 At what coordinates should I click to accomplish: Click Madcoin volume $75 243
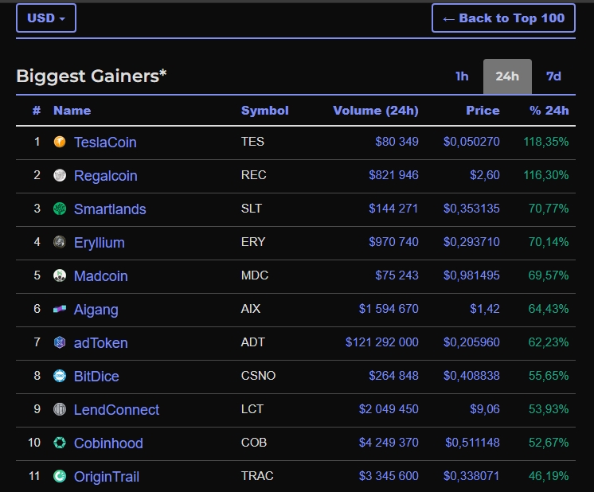(x=397, y=275)
